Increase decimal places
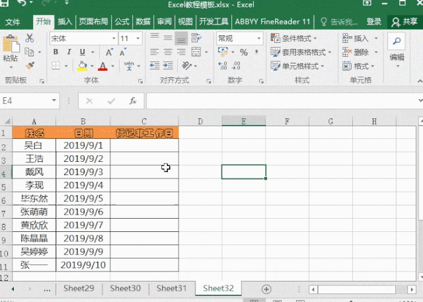Viewport: 423px width, 302px height. point(223,65)
